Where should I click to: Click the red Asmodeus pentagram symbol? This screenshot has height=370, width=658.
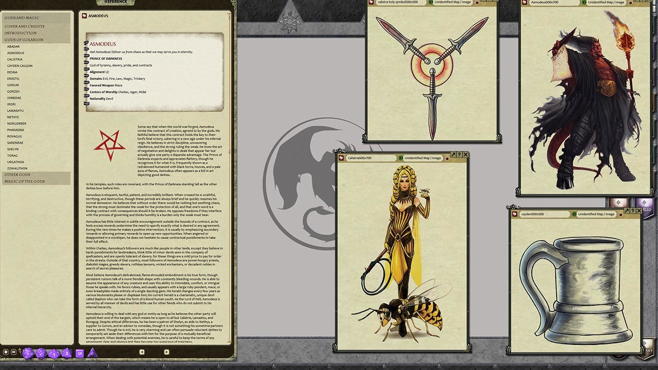tap(109, 146)
